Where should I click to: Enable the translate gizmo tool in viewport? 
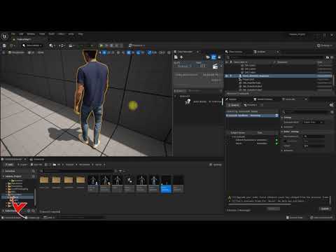[104, 52]
